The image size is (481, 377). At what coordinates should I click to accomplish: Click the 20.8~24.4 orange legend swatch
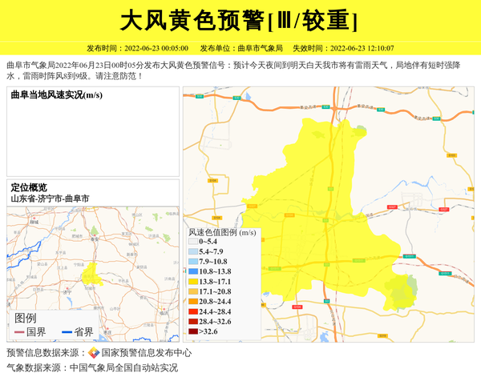click(193, 302)
